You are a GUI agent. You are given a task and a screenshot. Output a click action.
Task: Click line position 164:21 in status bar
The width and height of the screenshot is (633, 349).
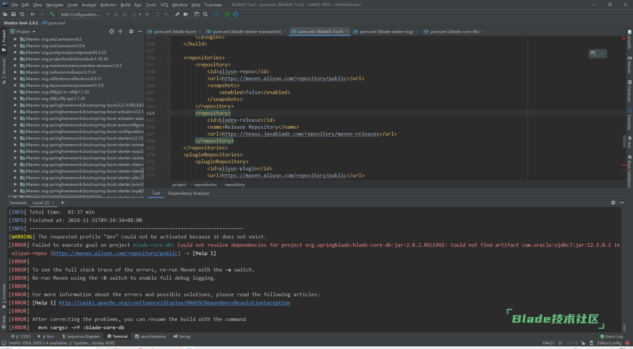pos(548,343)
